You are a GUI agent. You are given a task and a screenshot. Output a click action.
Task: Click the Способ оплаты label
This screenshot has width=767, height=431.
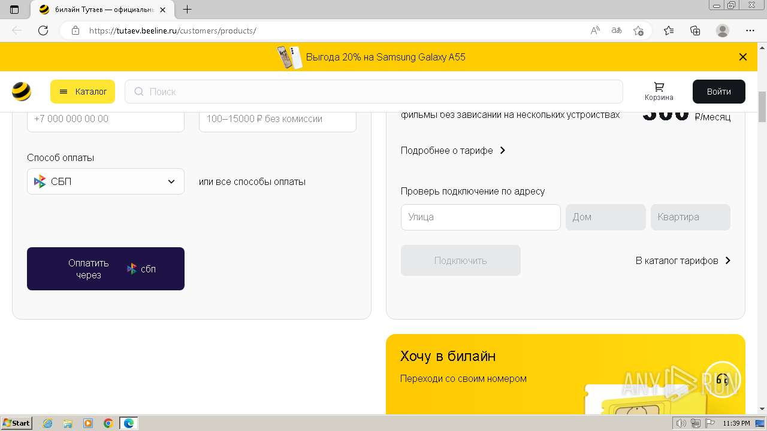click(x=61, y=157)
